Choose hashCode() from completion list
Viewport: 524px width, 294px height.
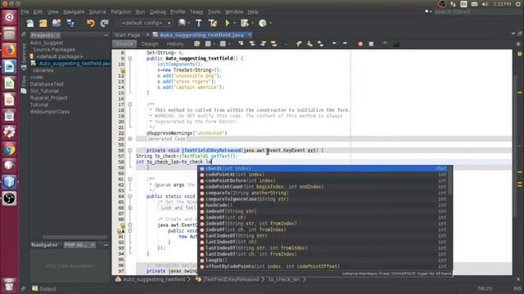323,205
